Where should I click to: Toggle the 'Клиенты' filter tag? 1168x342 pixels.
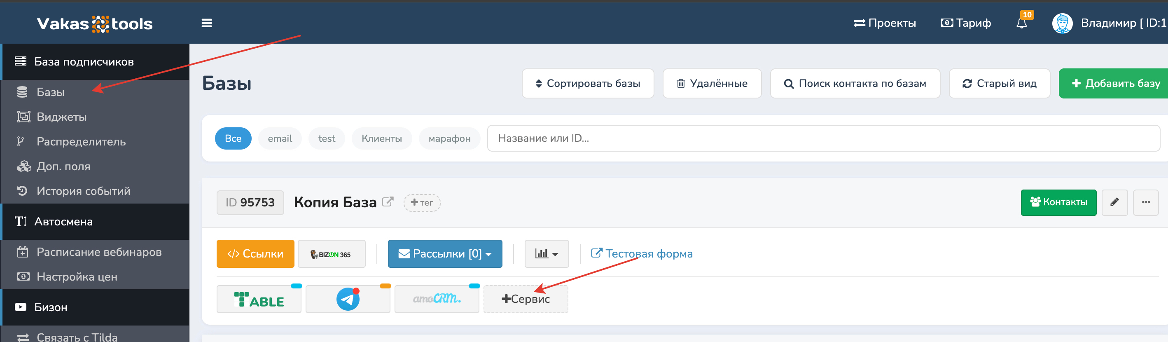381,138
